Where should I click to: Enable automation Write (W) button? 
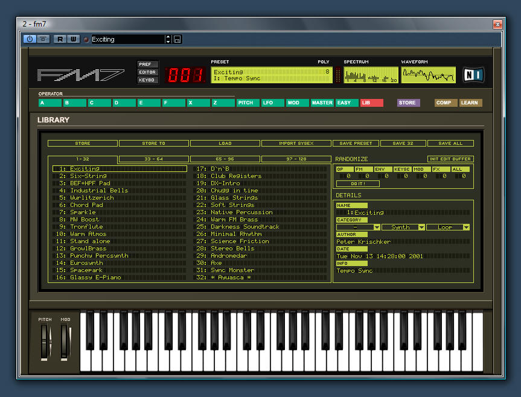73,39
